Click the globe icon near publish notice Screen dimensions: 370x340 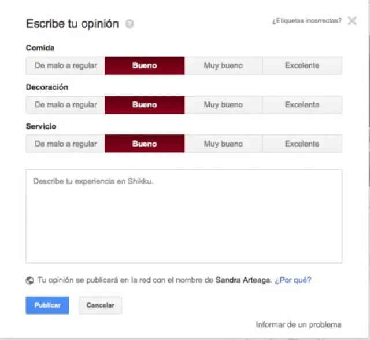pos(30,280)
